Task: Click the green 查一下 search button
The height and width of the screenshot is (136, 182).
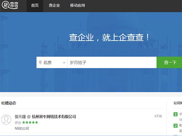Action: tap(169, 62)
